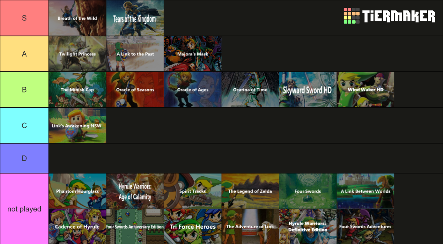This screenshot has height=244, width=443.
Task: Click the Skyward Sword HD tile
Action: 307,89
